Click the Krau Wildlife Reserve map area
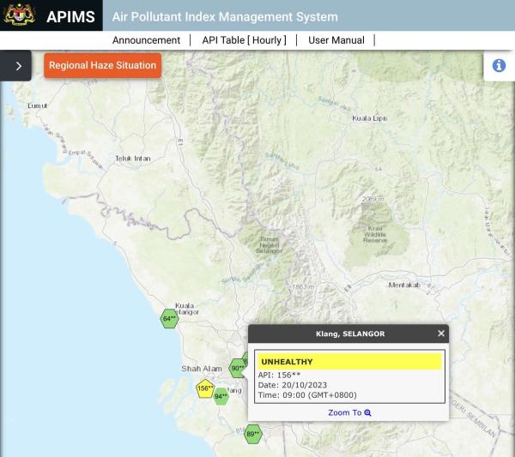This screenshot has height=457, width=515. tap(375, 234)
